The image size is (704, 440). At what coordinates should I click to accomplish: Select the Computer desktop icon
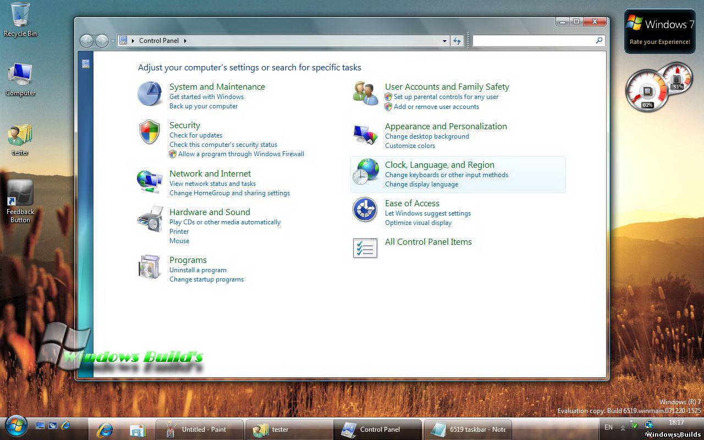point(20,80)
